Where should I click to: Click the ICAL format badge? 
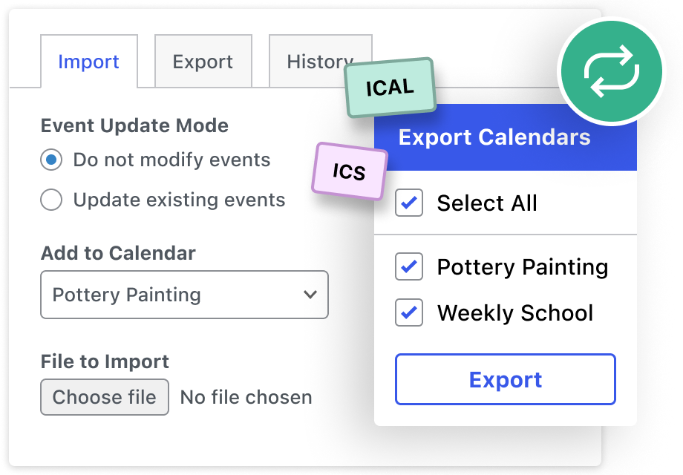click(x=390, y=88)
